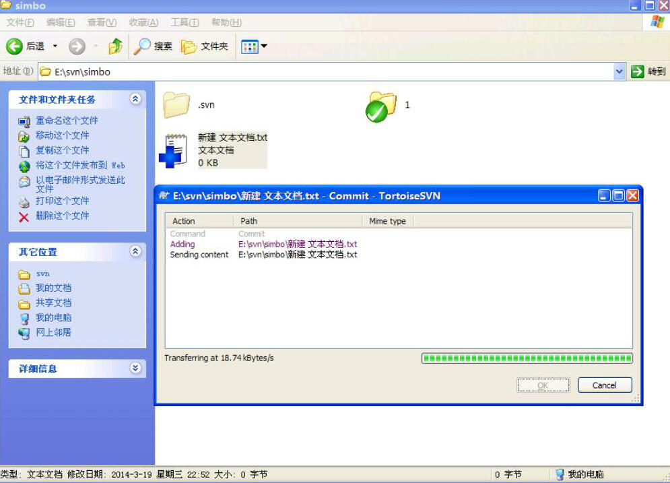Viewport: 670px width, 483px height.
Task: Click the 我的文档 folder icon
Action: (24, 289)
